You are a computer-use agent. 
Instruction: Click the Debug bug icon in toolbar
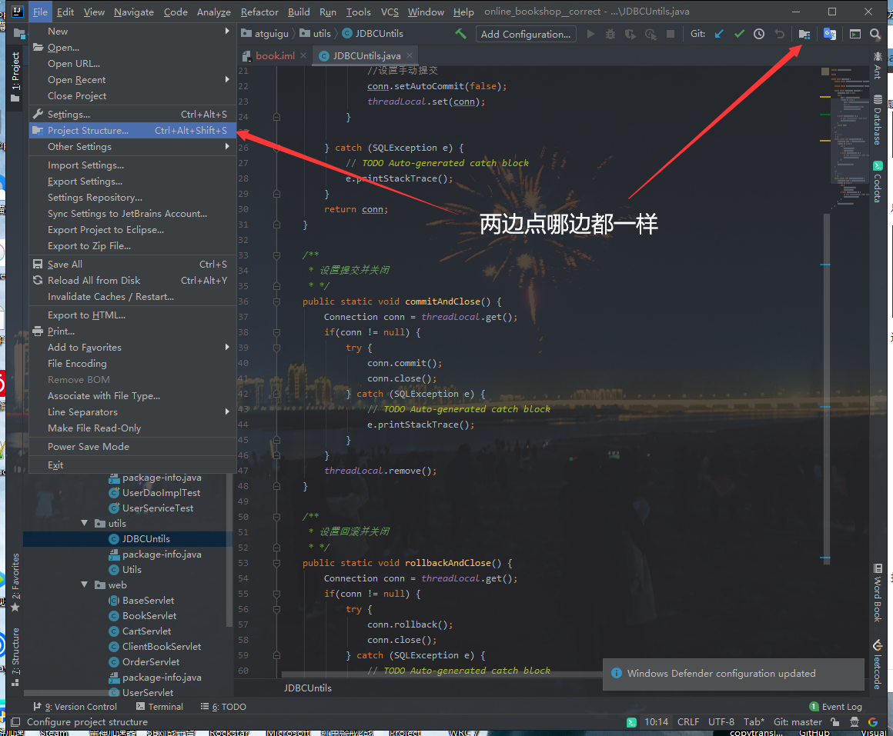click(610, 34)
